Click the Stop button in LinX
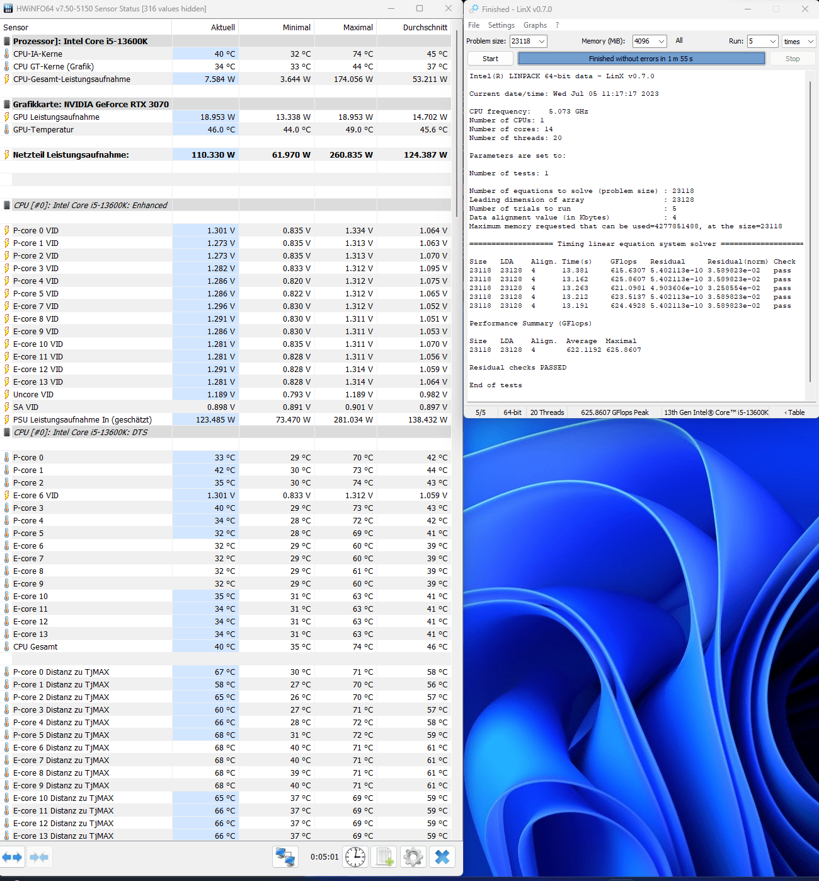The image size is (819, 881). click(x=793, y=59)
